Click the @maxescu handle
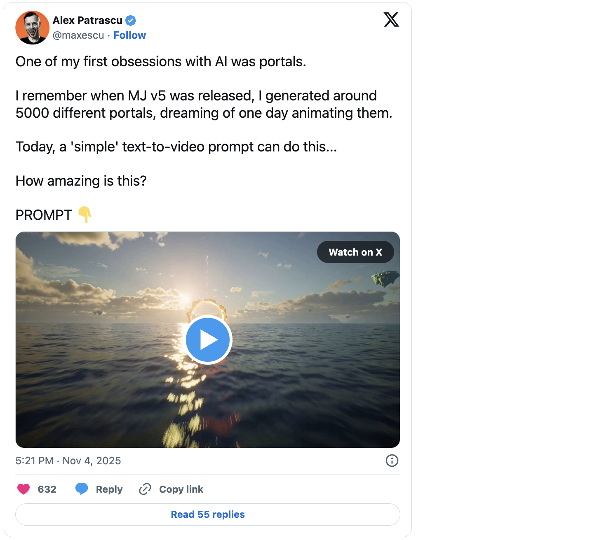Image resolution: width=592 pixels, height=540 pixels. pos(78,35)
